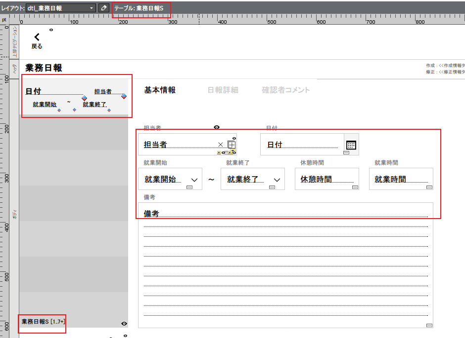Click the X clear icon in 担当者 field
465x338 pixels.
221,145
